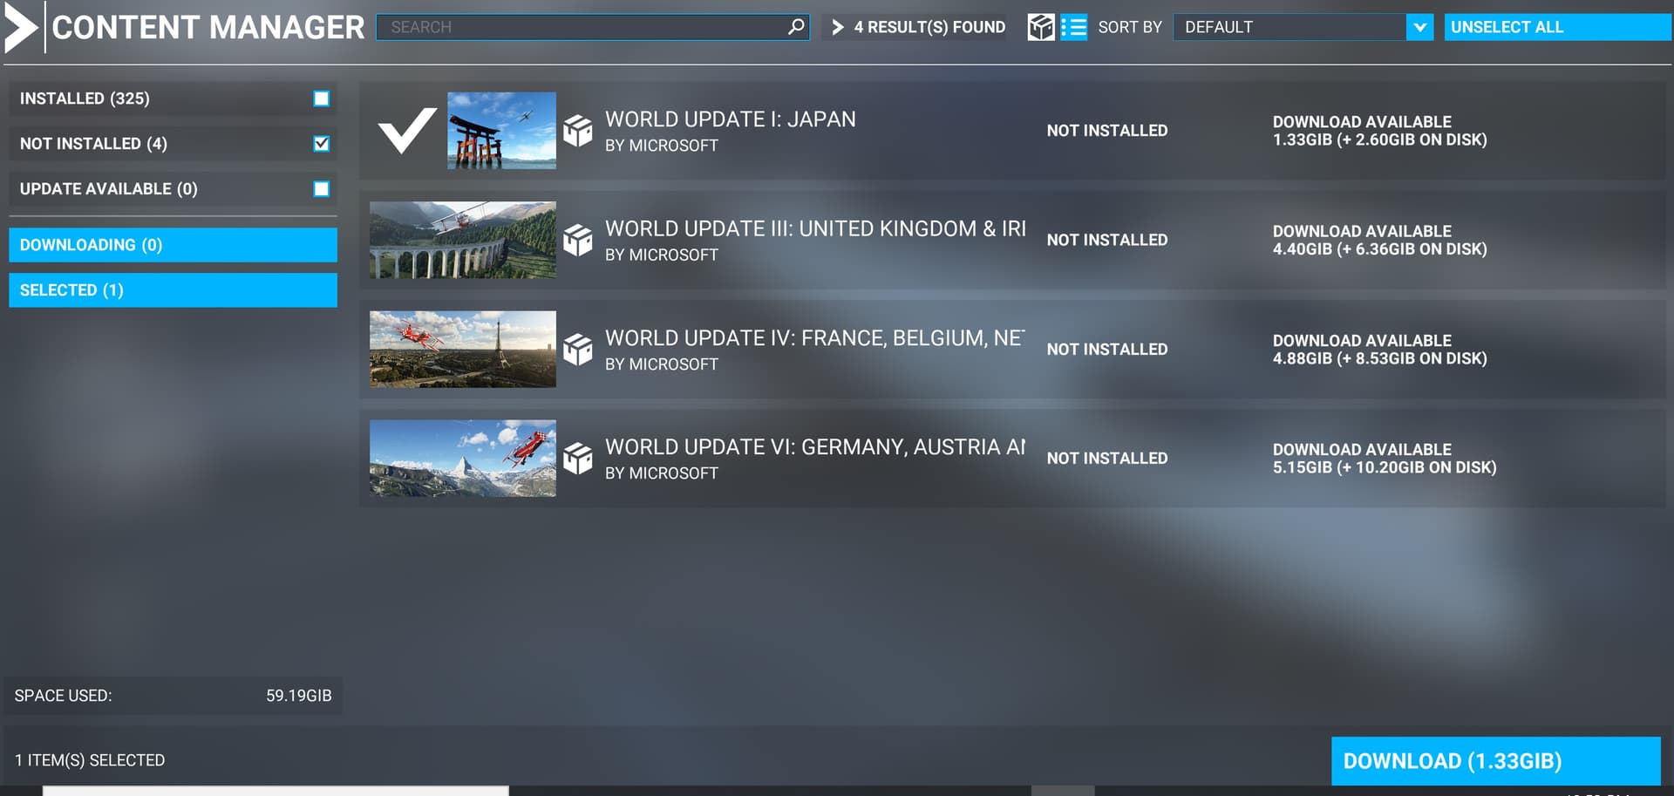Select World Update III: United Kingdom title

(815, 228)
